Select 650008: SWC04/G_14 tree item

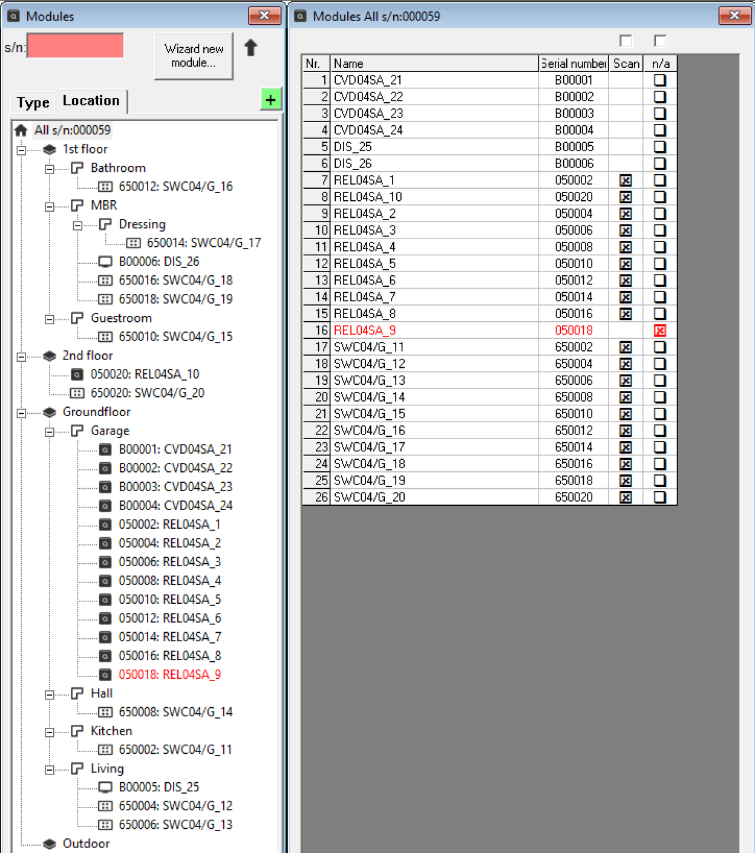(x=175, y=712)
